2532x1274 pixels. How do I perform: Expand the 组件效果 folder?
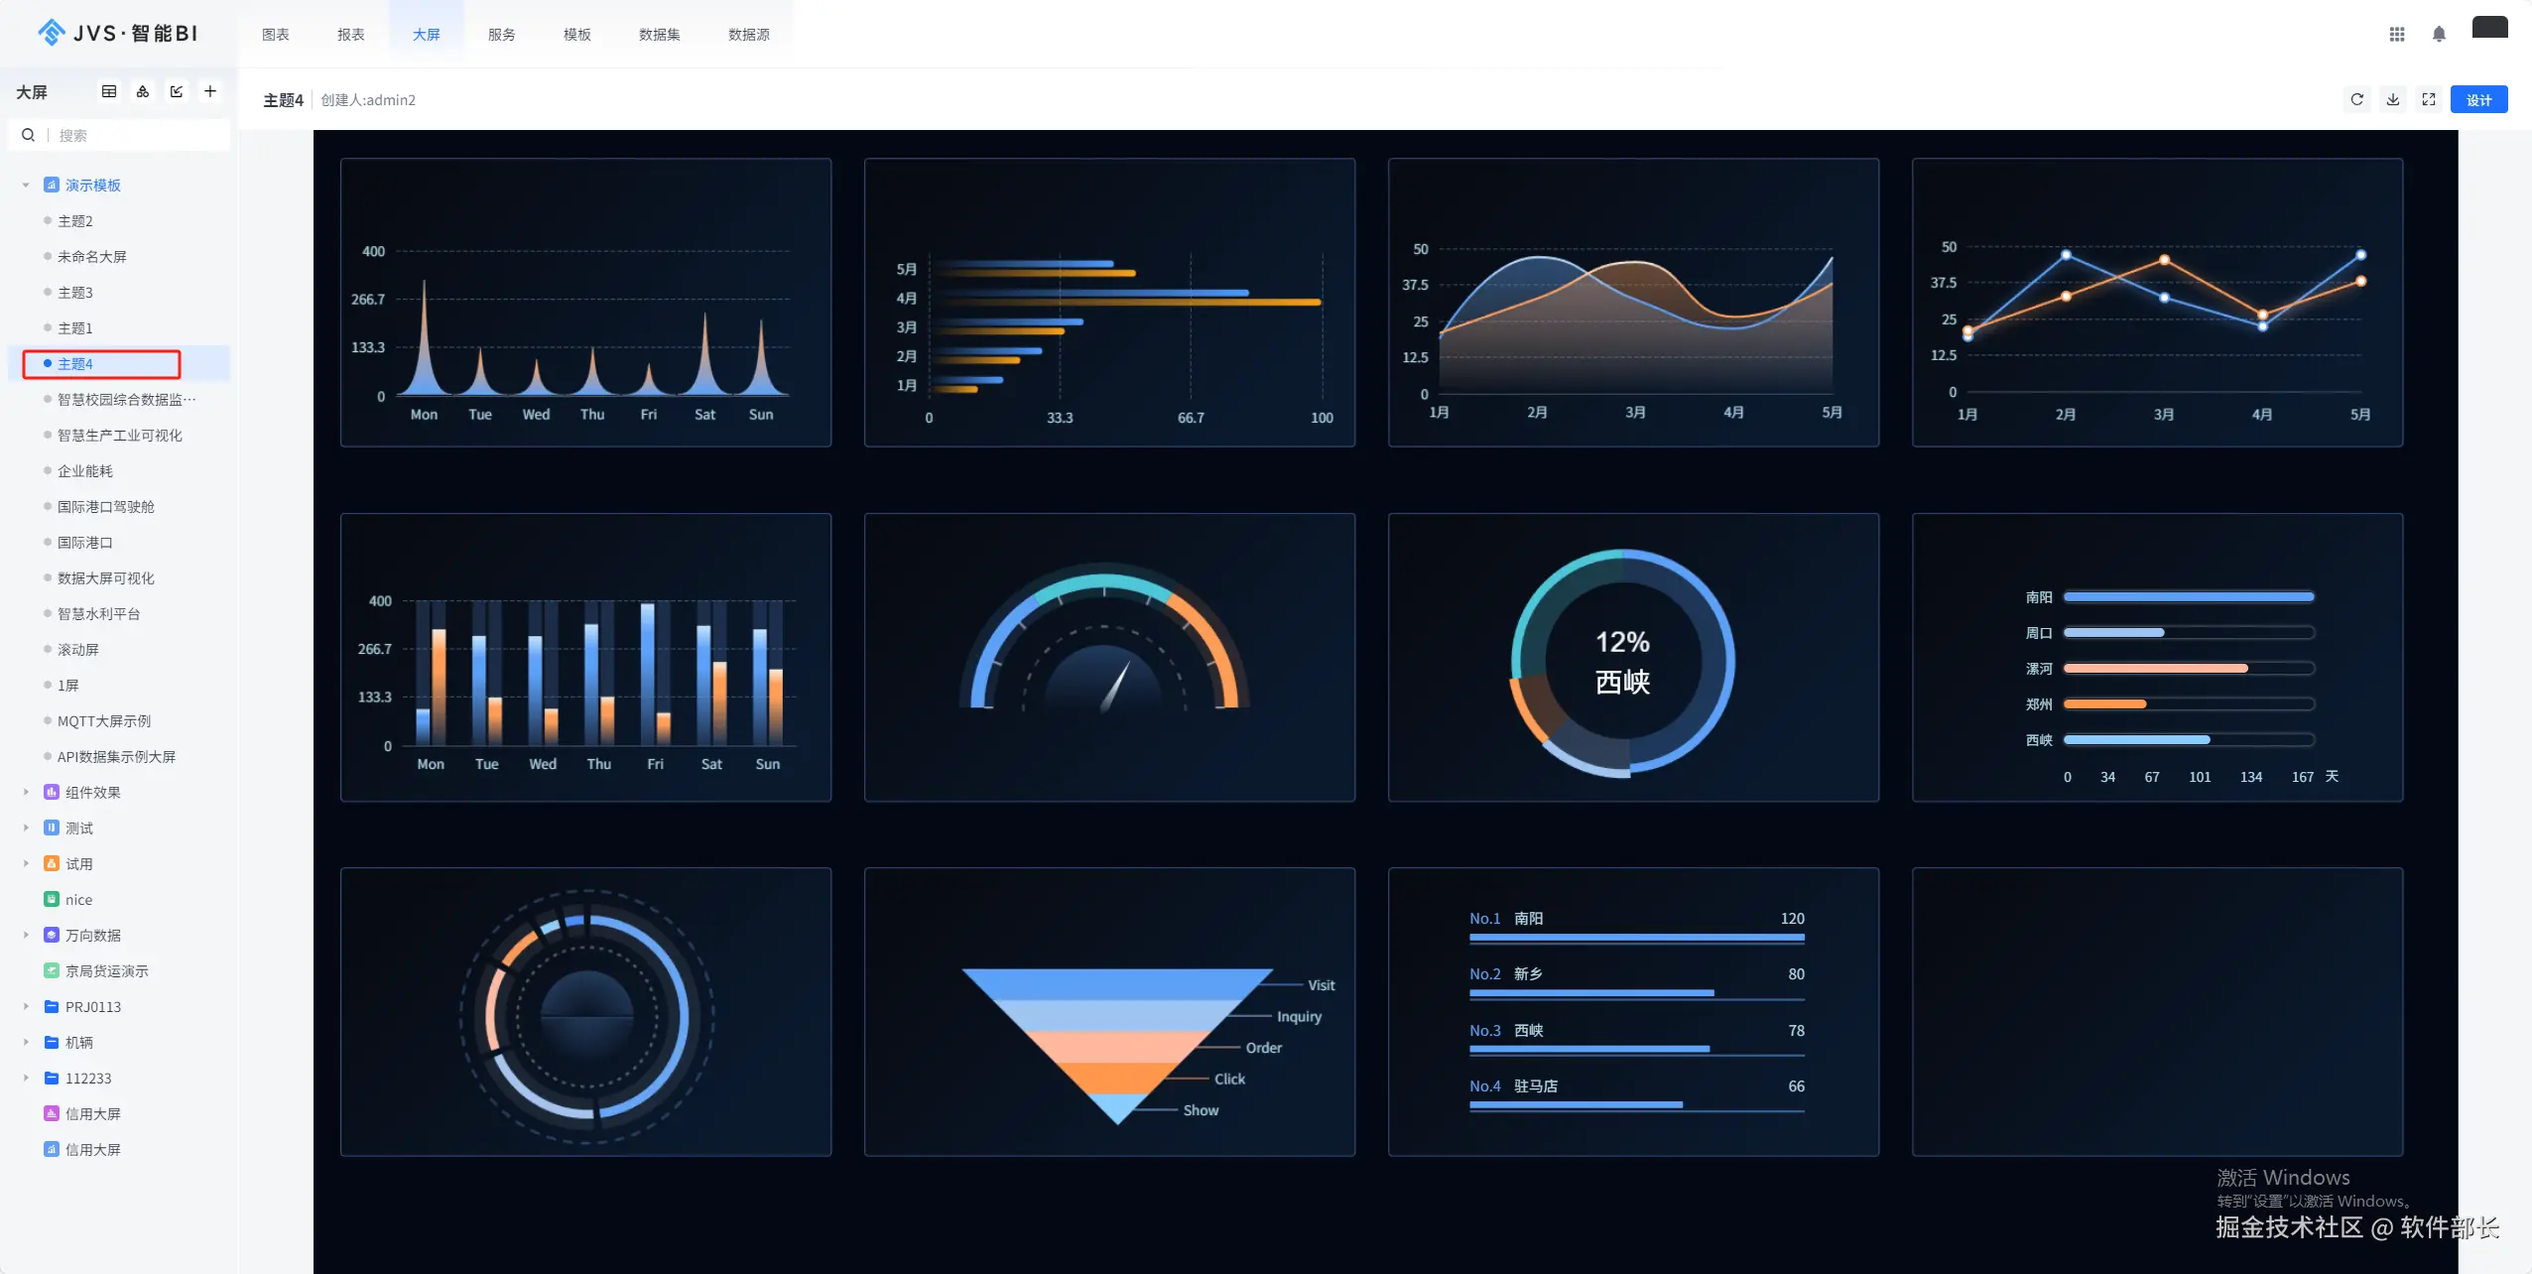tap(26, 793)
